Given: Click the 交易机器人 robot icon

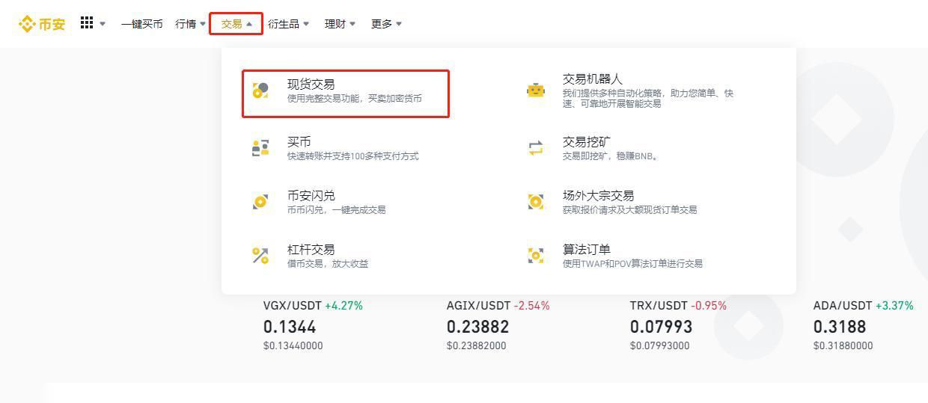Looking at the screenshot, I should 536,90.
